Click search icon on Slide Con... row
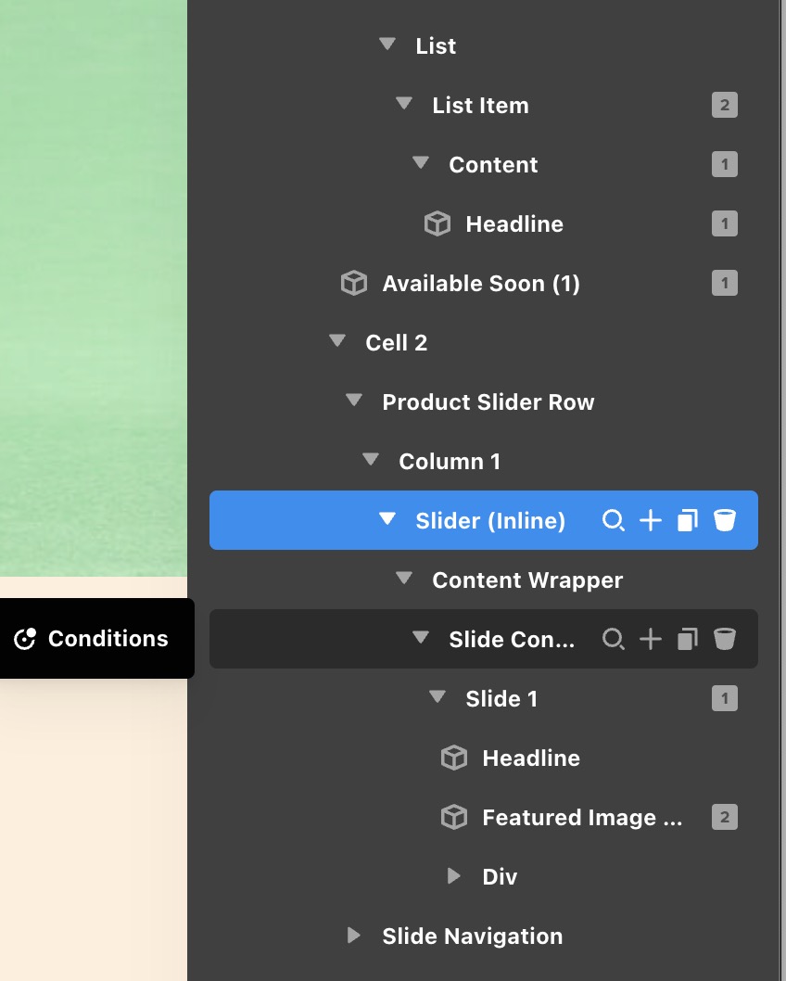786x981 pixels. click(613, 639)
